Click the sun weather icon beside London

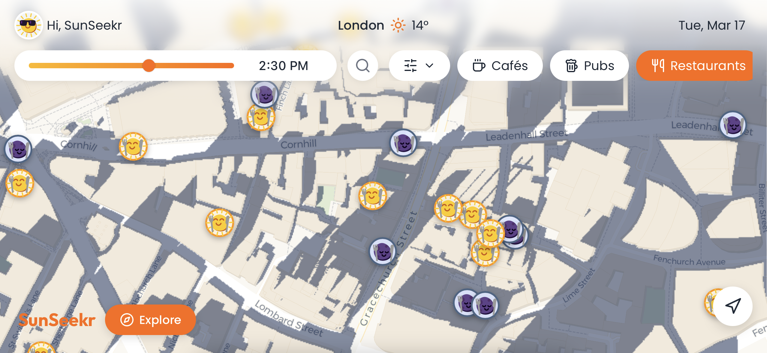coord(398,25)
